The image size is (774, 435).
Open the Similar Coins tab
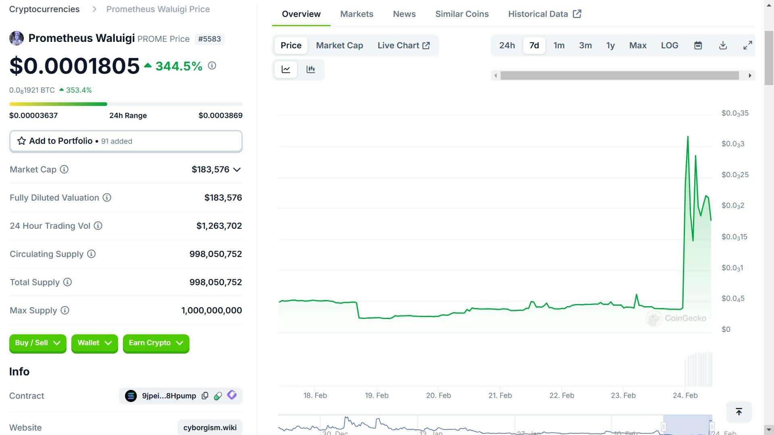[462, 14]
